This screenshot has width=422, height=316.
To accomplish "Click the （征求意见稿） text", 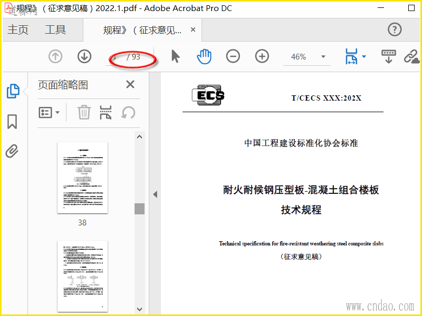I will [301, 256].
